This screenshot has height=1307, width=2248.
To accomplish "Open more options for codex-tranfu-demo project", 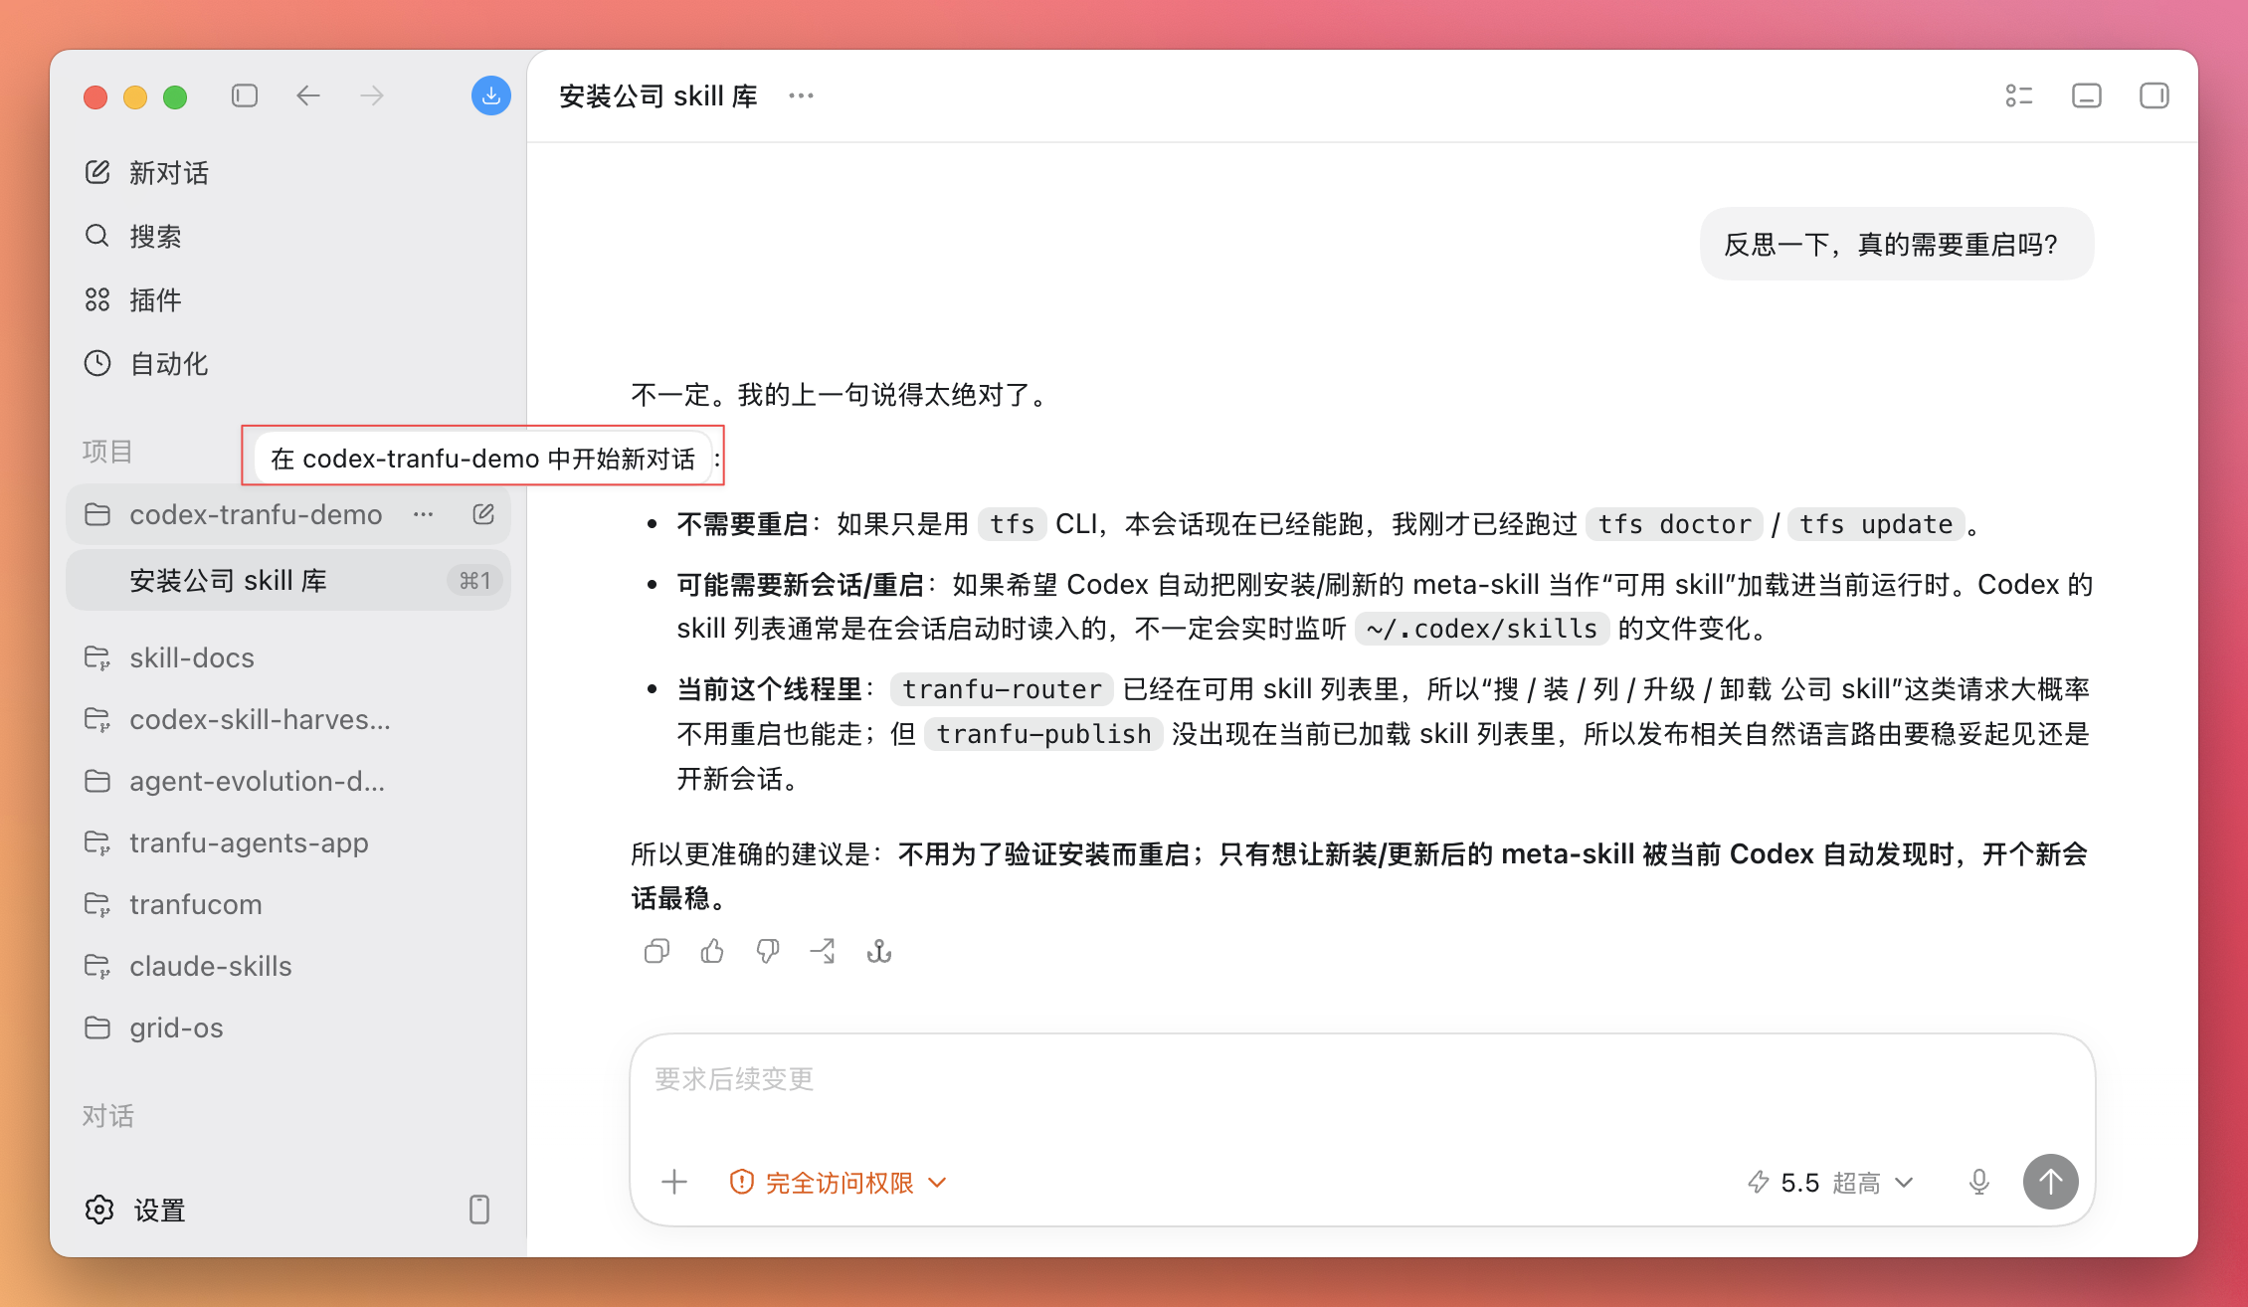I will (424, 514).
